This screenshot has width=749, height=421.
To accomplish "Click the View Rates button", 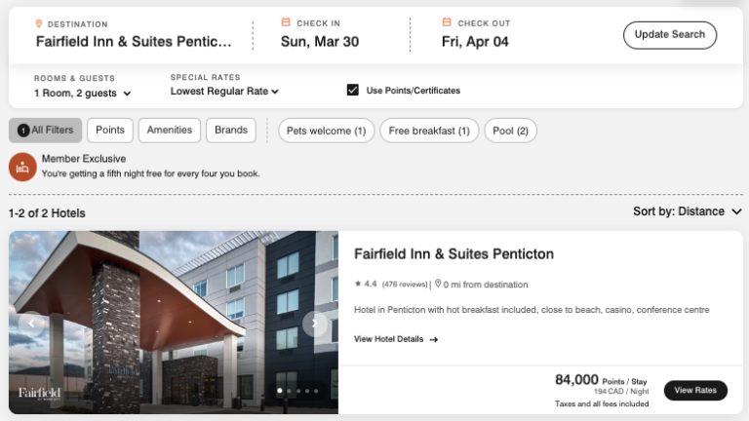I will tap(695, 390).
